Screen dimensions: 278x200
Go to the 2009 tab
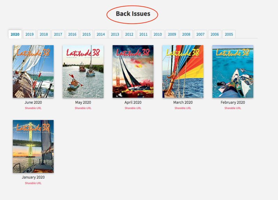[172, 34]
